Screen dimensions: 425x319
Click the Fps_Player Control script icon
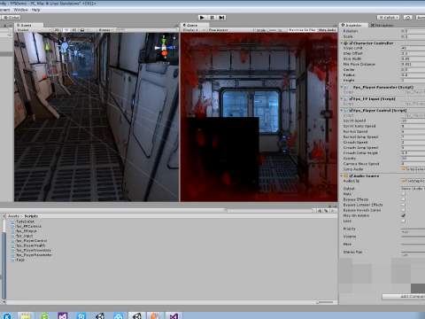click(346, 111)
